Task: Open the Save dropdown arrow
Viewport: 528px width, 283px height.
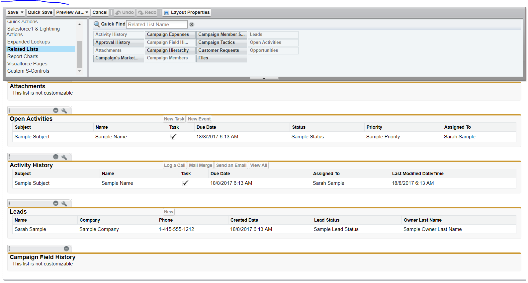Action: [22, 13]
